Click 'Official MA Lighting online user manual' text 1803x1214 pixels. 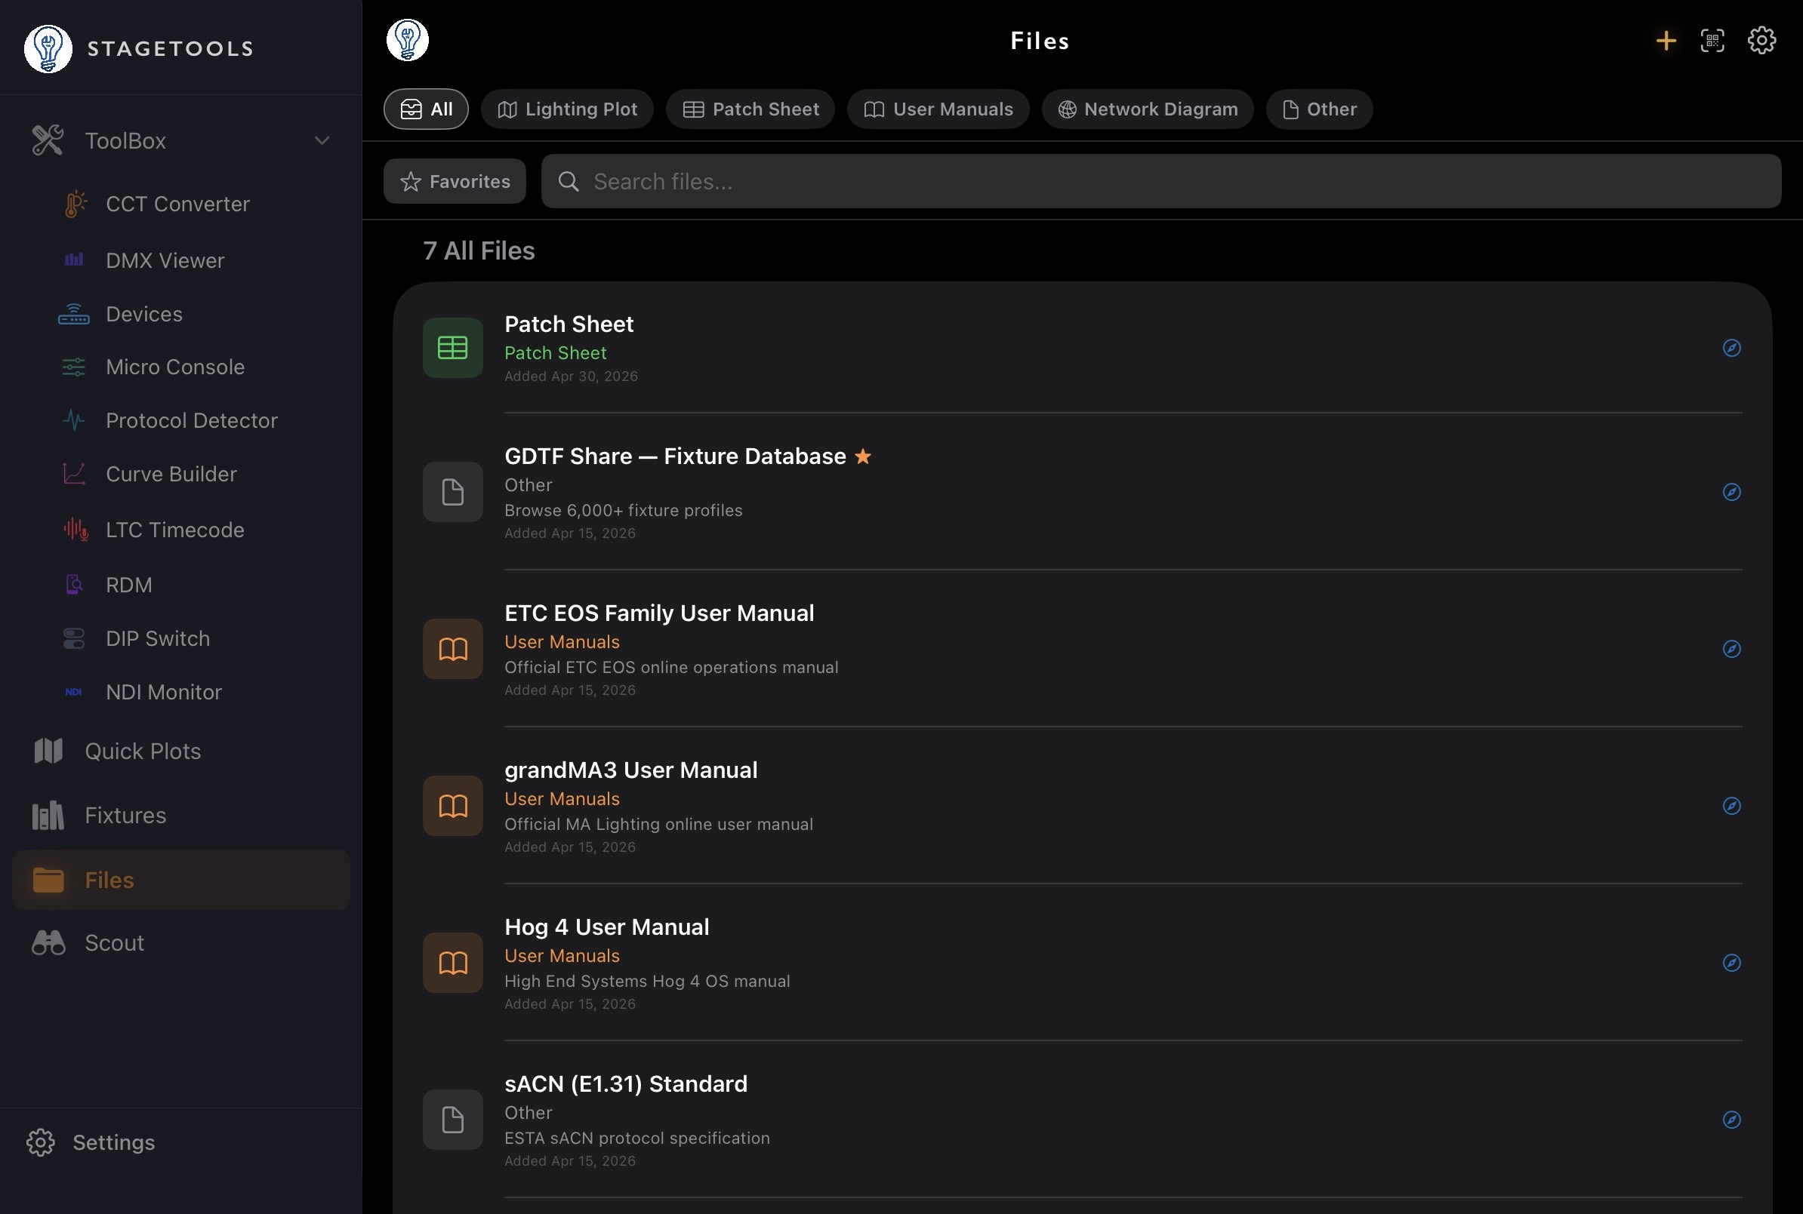(658, 825)
